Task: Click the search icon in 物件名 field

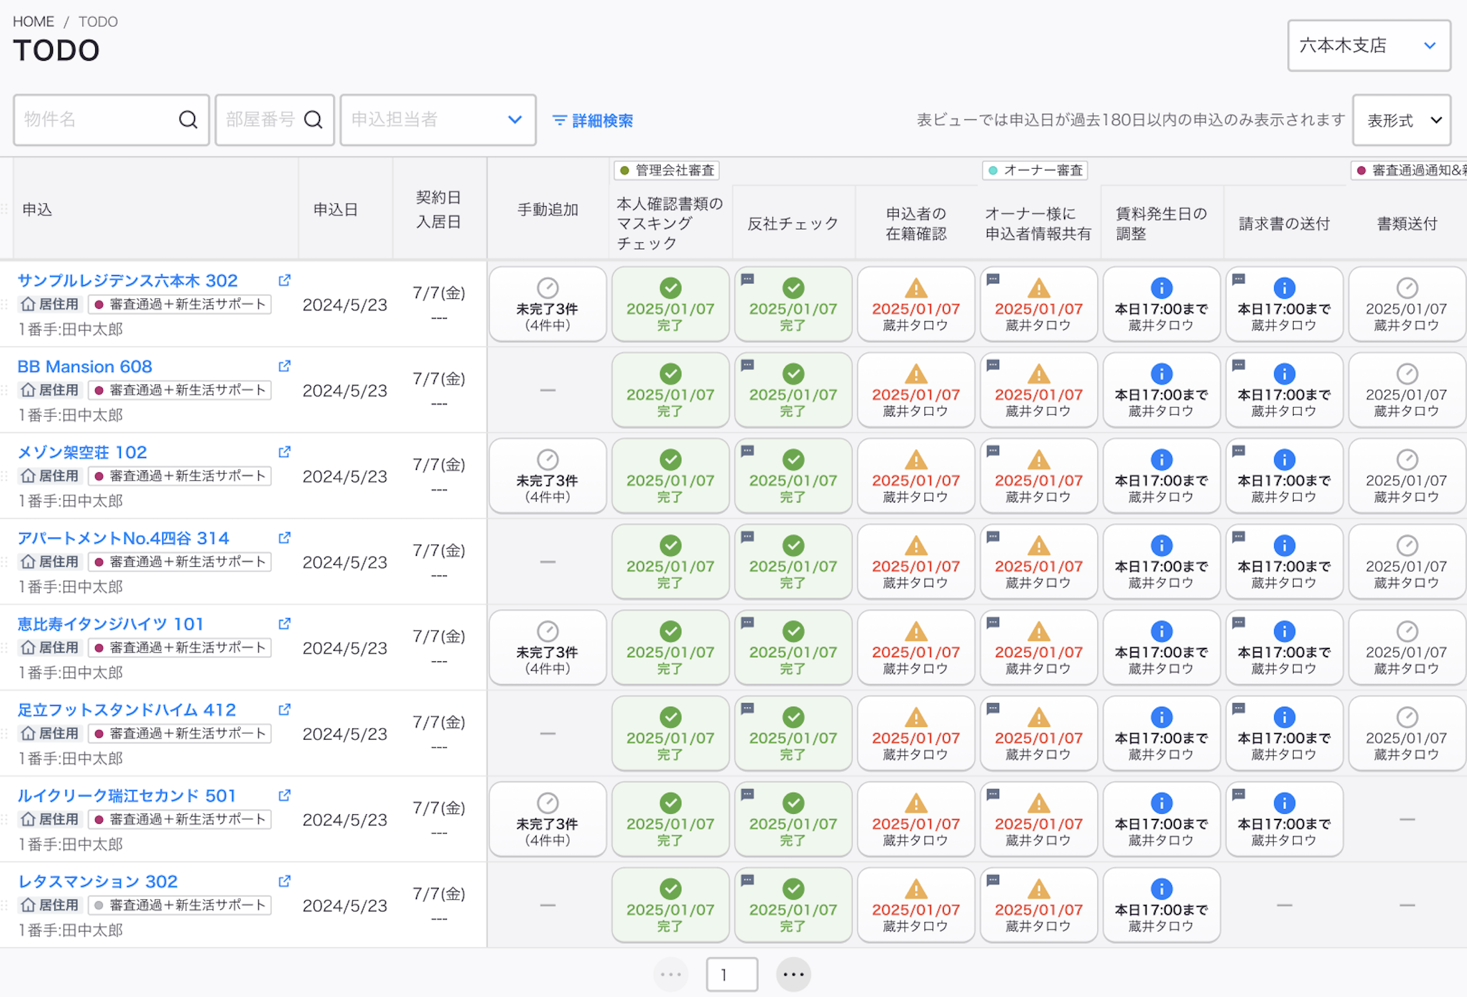Action: tap(188, 119)
